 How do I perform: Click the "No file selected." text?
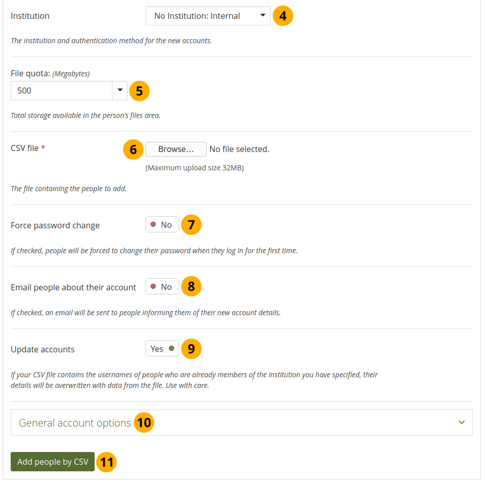[x=239, y=149]
